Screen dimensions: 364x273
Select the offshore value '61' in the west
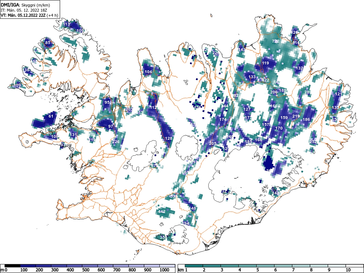point(51,116)
